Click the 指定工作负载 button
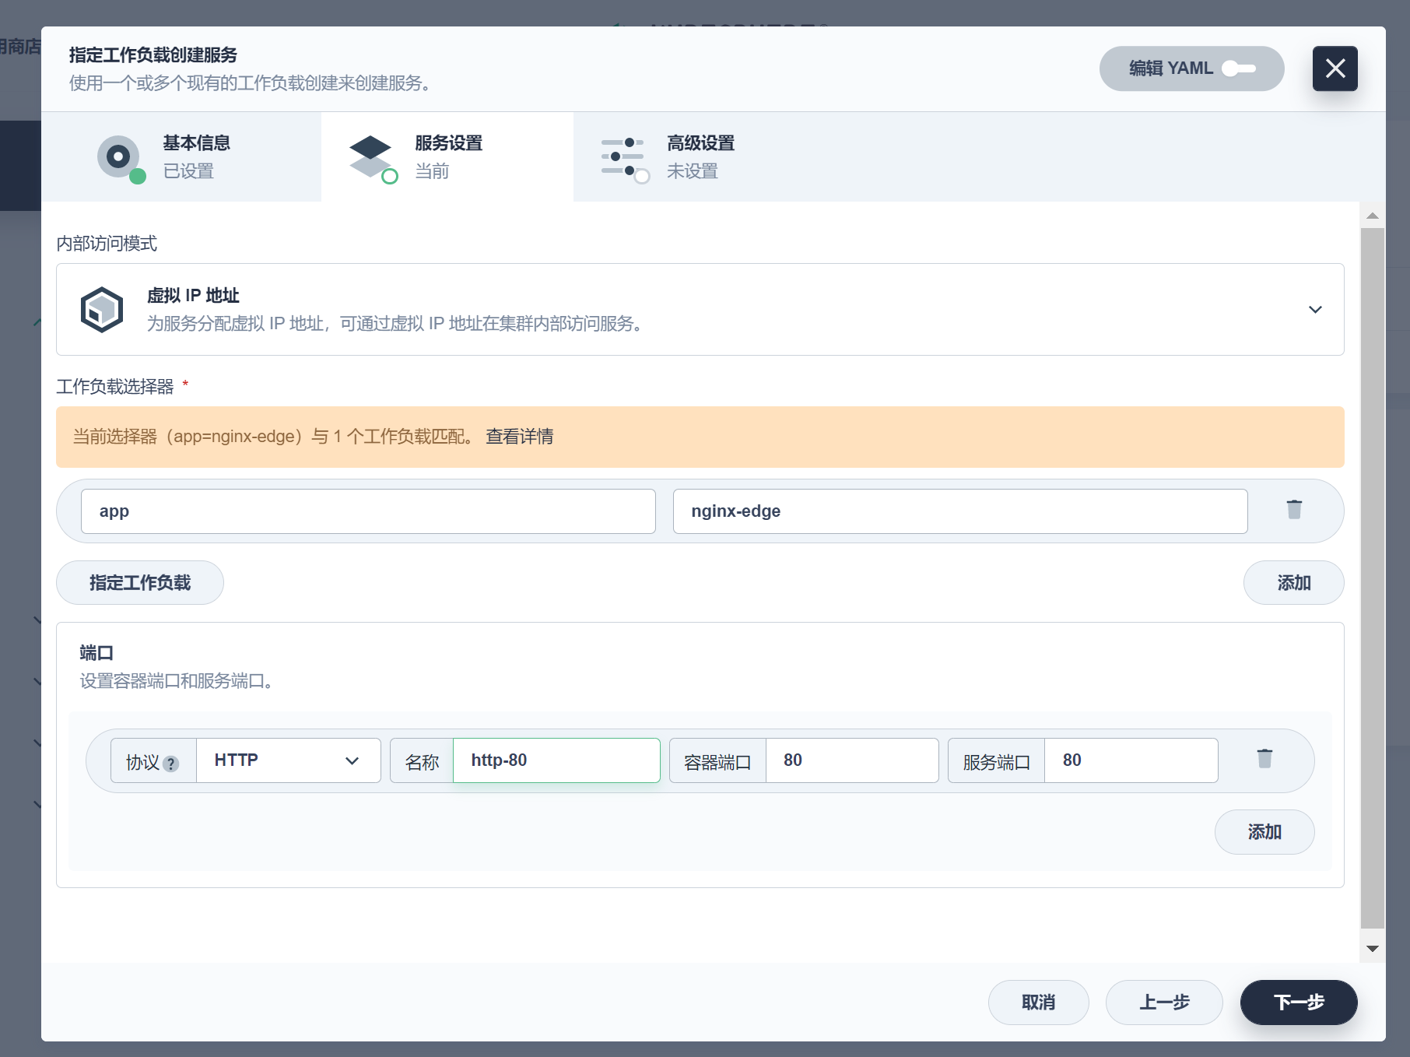The width and height of the screenshot is (1410, 1057). coord(140,583)
